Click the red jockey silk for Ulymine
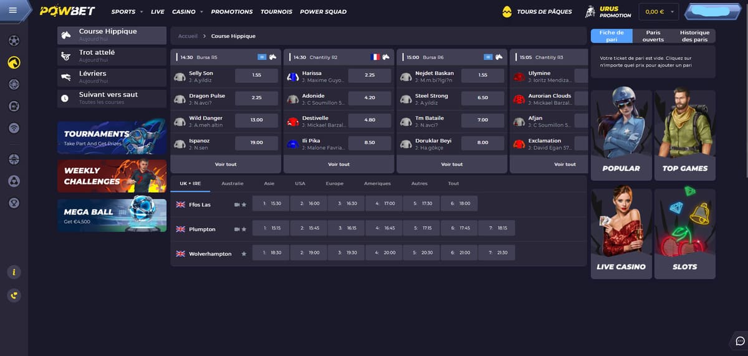 [519, 77]
